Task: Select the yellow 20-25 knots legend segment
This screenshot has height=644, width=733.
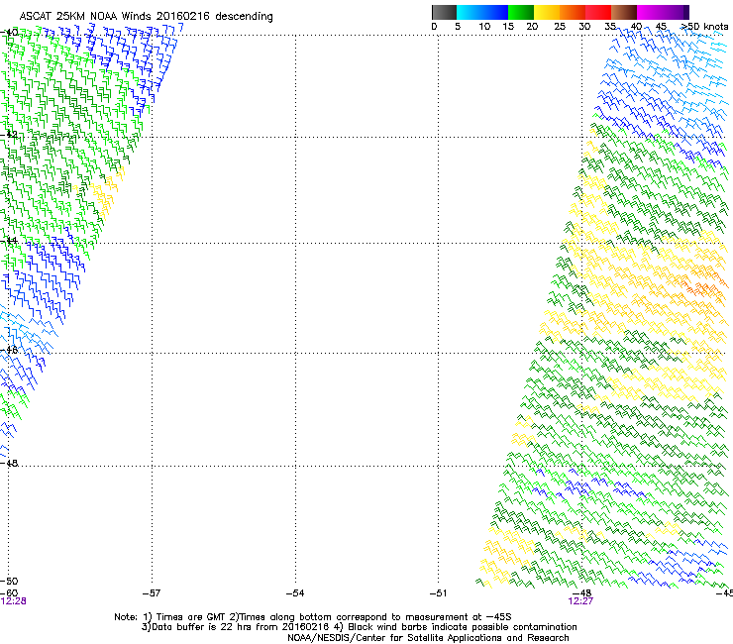Action: coord(547,12)
